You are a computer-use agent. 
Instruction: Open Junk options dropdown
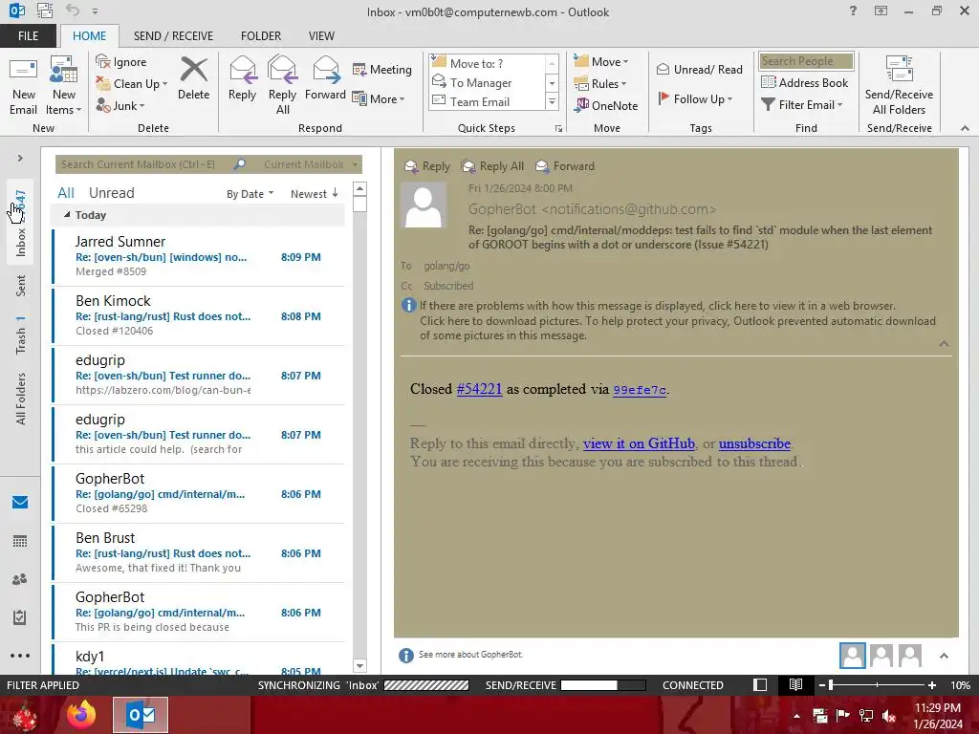[x=120, y=105]
